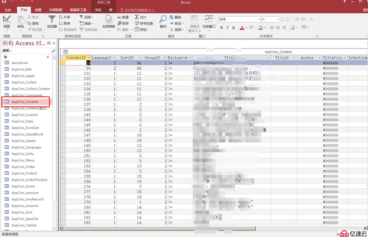
Task: Open the More (其他) records menu
Action: [x=142, y=30]
